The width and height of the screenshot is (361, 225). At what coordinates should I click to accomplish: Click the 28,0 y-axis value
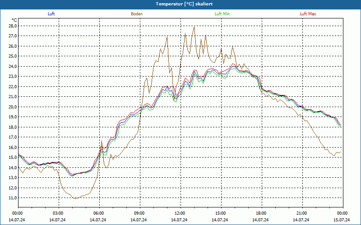tap(13, 26)
